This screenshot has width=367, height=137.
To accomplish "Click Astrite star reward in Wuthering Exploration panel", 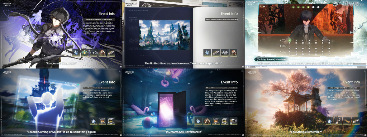I will 207,53.
